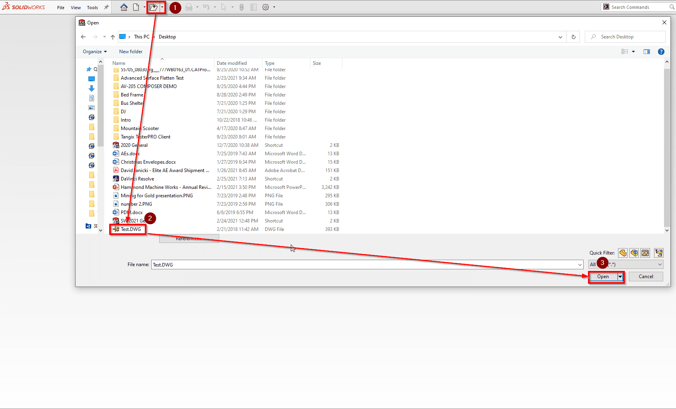Viewport: 676px width, 409px height.
Task: Toggle the Parts quick filter
Action: [x=623, y=253]
